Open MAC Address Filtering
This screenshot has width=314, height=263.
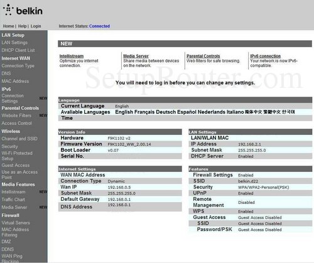click(15, 232)
